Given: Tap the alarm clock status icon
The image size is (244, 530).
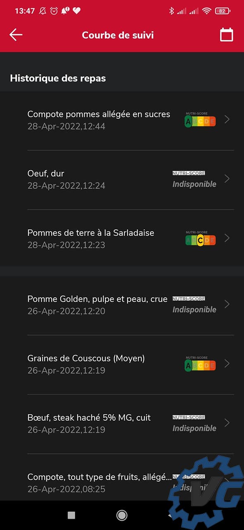Looking at the screenshot, I should [54, 11].
